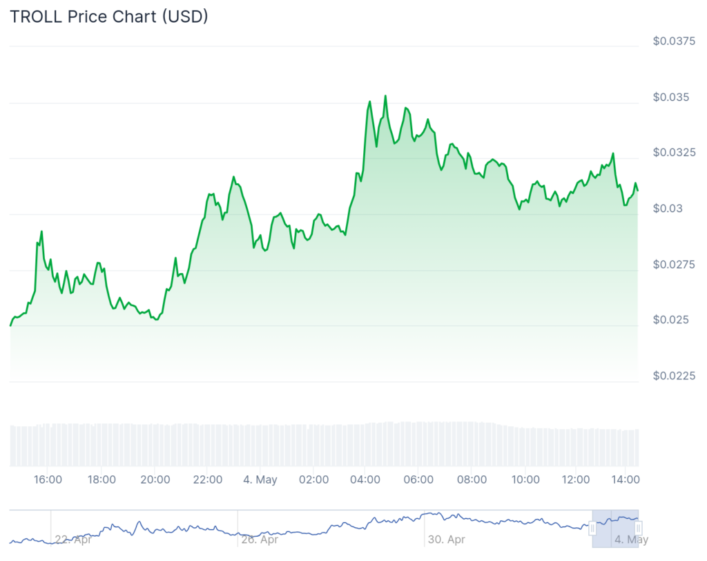This screenshot has width=707, height=561.
Task: Click the $0.03 price axis label
Action: point(668,209)
